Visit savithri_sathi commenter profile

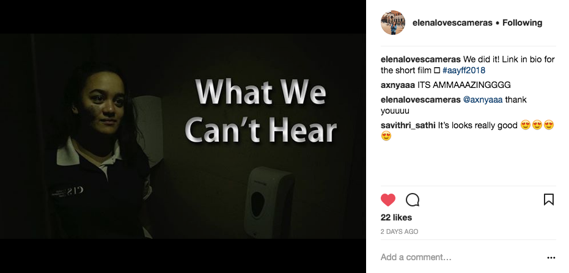click(408, 125)
